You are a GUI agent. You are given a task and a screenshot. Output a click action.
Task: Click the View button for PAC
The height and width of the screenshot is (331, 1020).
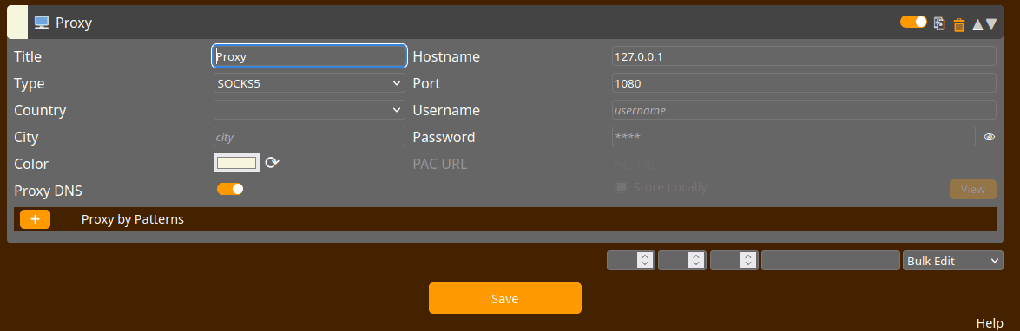point(972,190)
